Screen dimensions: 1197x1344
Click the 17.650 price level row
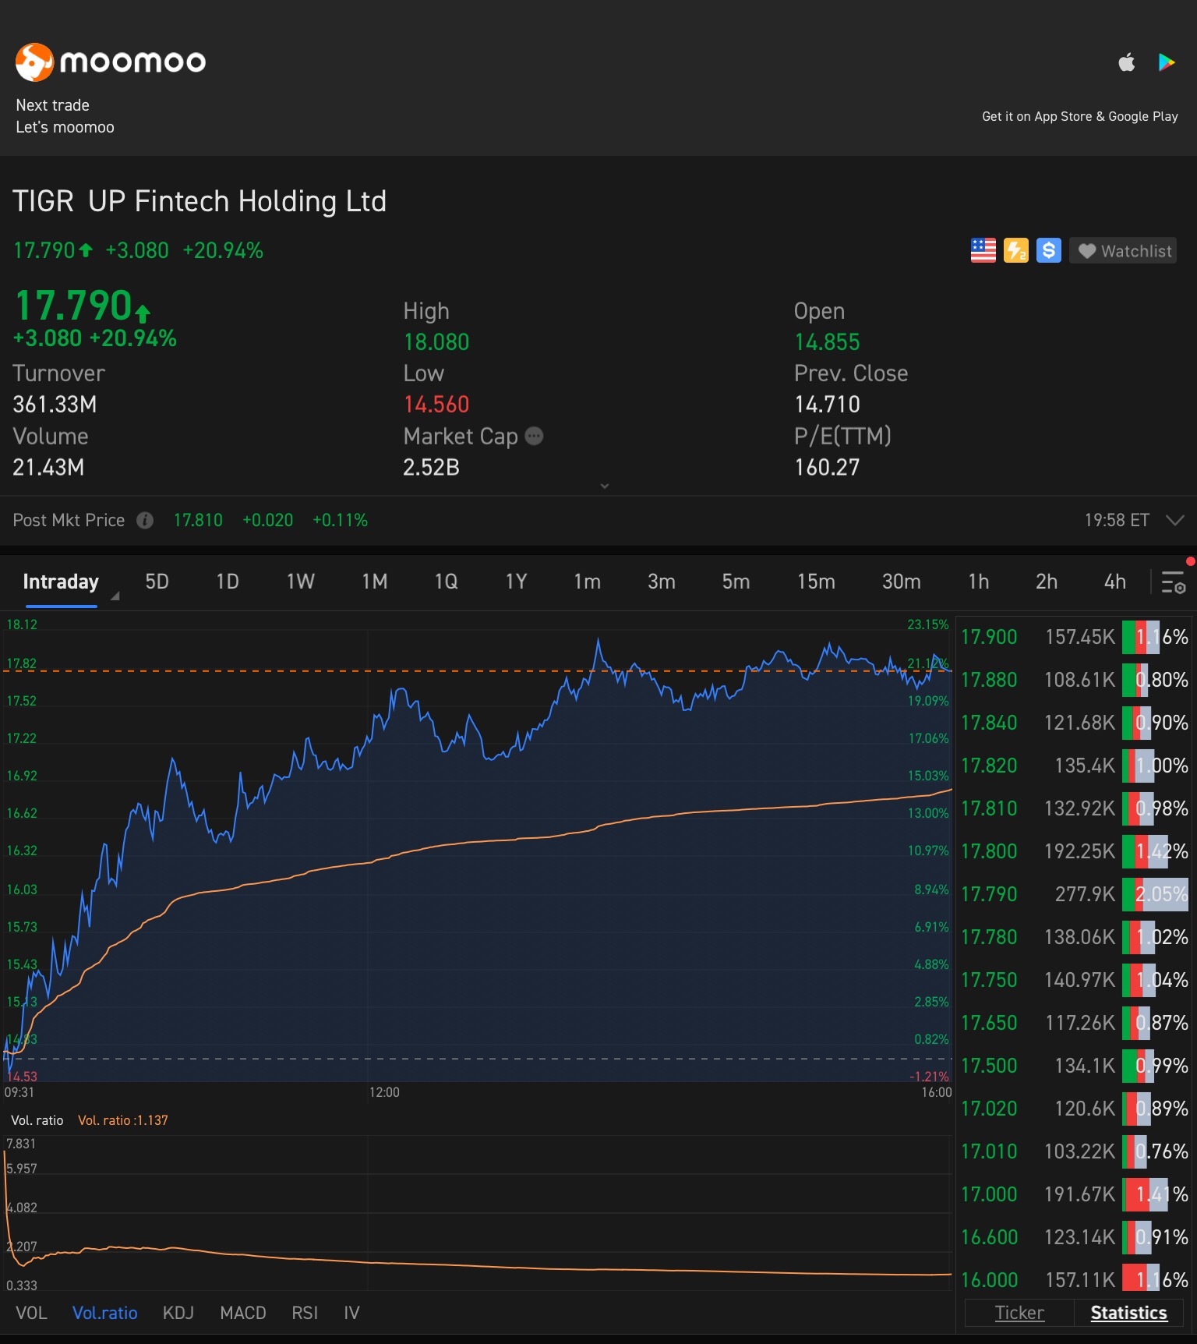pos(1075,1023)
